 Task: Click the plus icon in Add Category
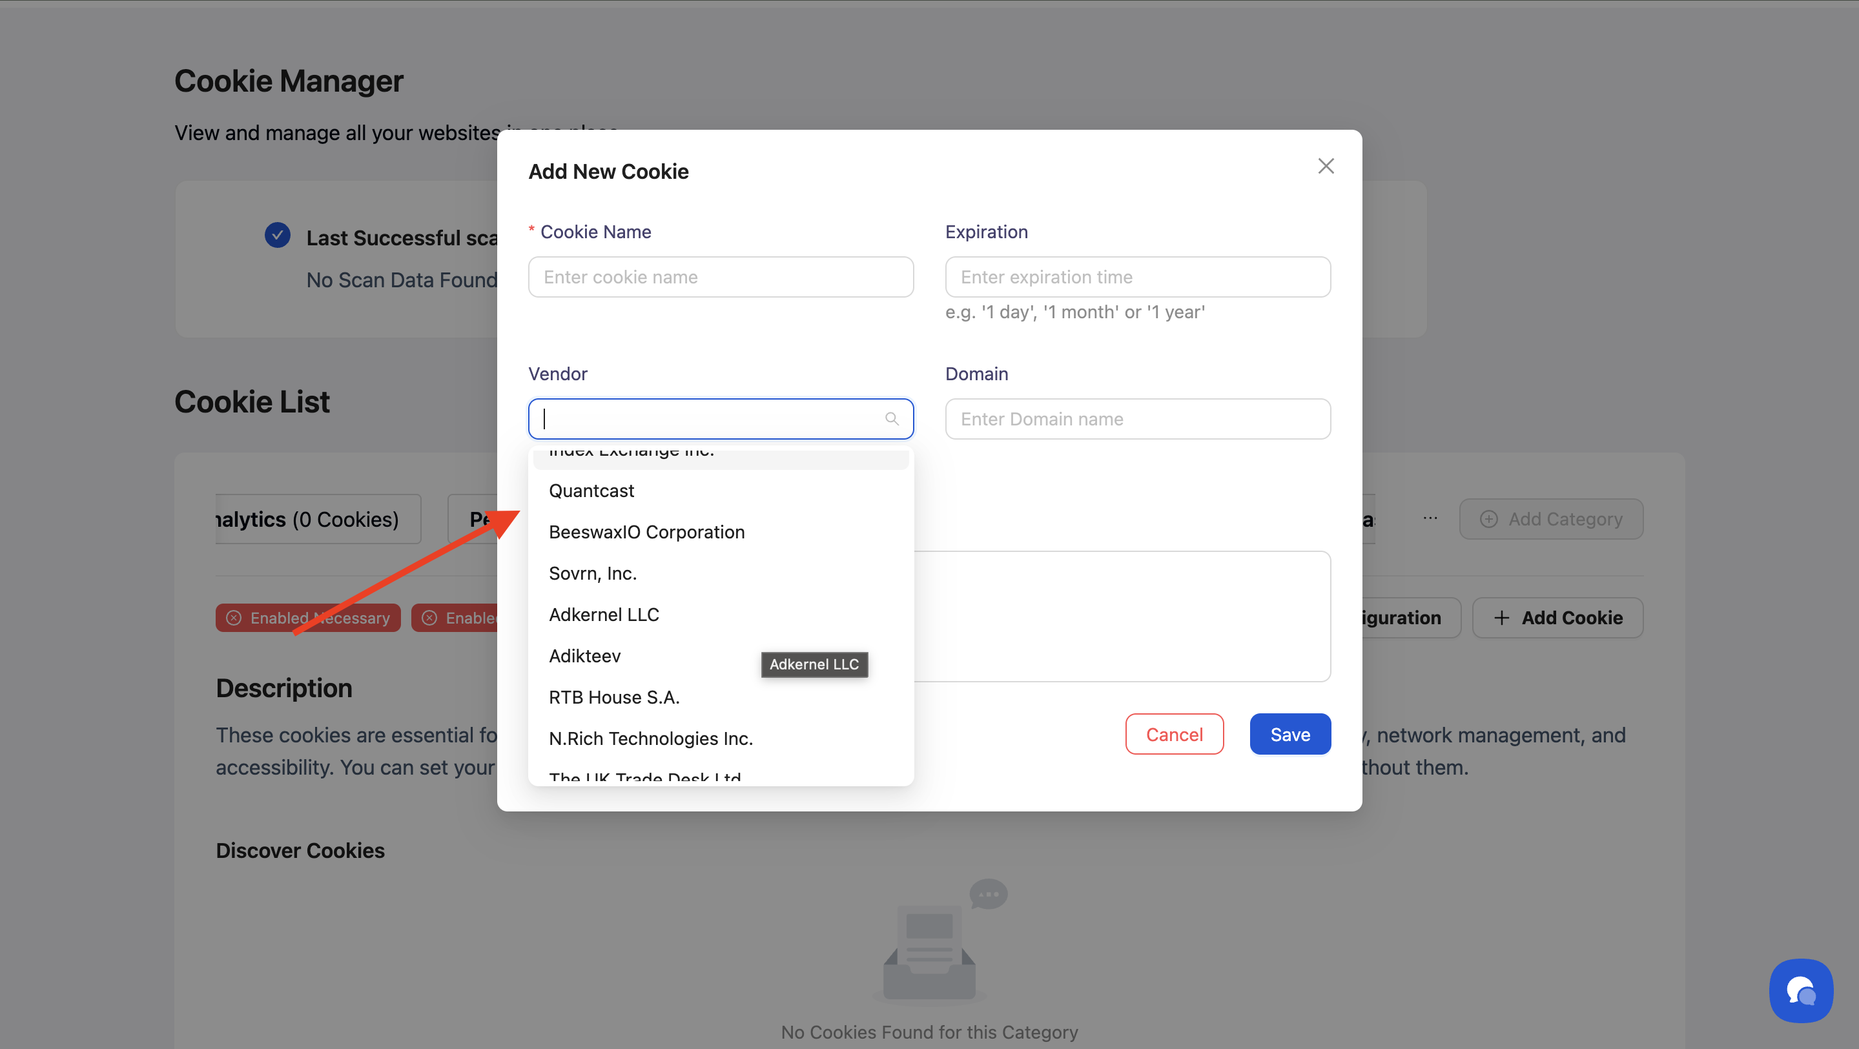[1489, 519]
